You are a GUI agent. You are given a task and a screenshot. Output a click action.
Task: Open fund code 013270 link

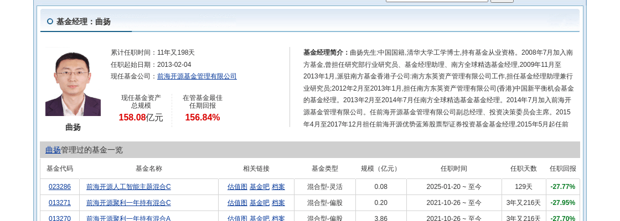pyautogui.click(x=60, y=218)
